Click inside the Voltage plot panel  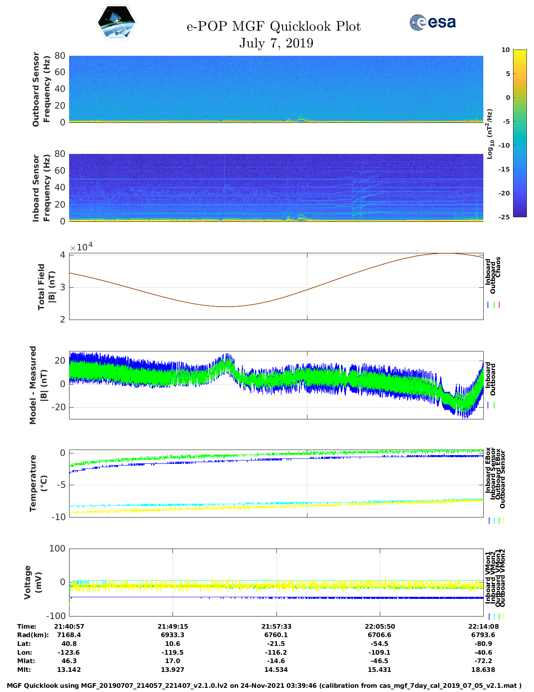click(276, 582)
